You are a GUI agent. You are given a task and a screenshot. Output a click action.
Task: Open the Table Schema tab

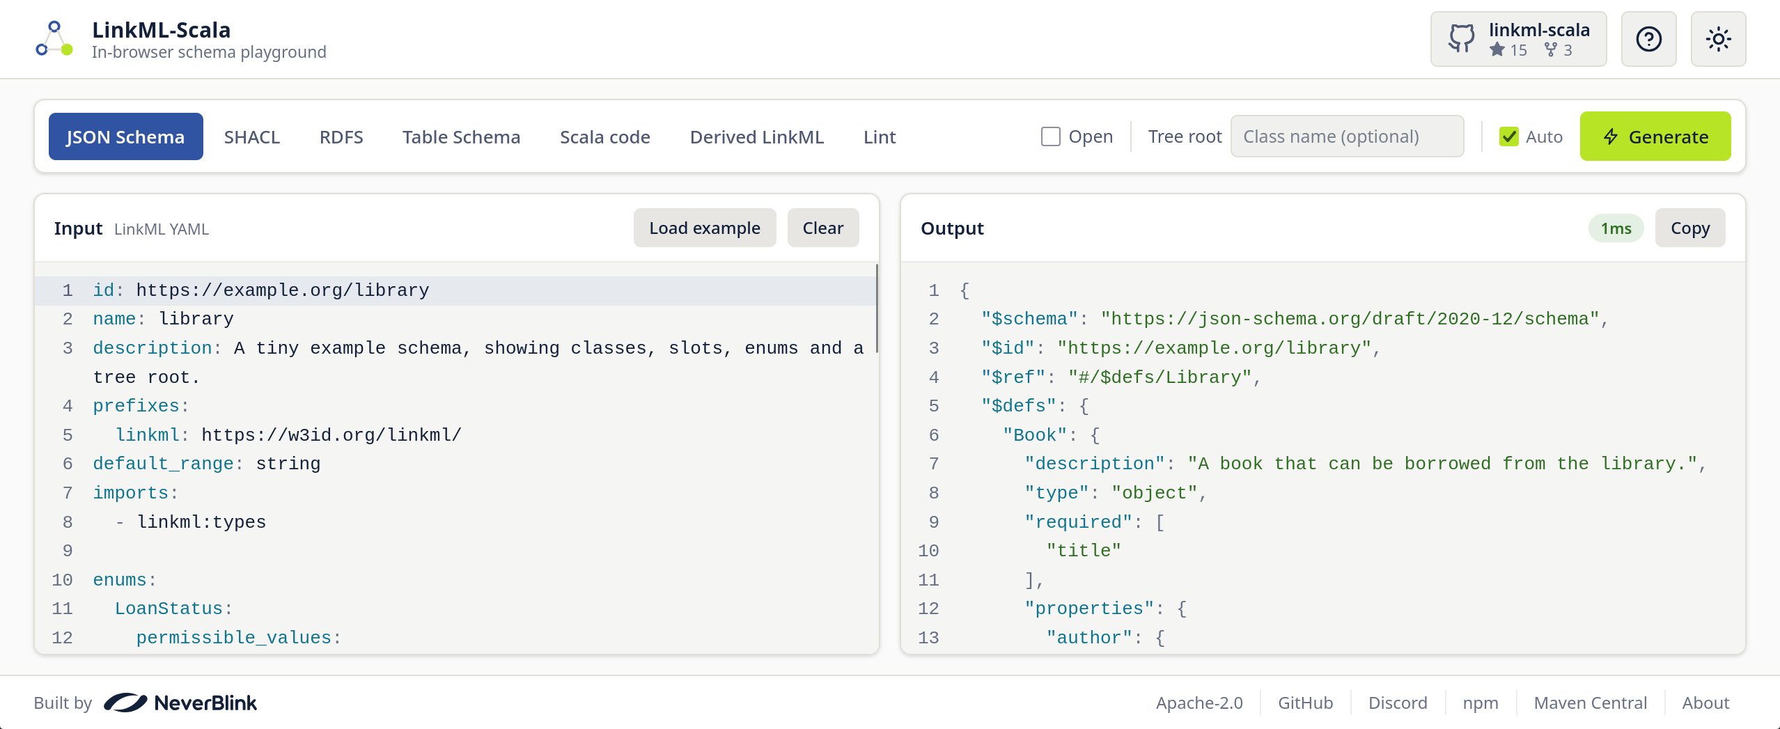coord(461,136)
